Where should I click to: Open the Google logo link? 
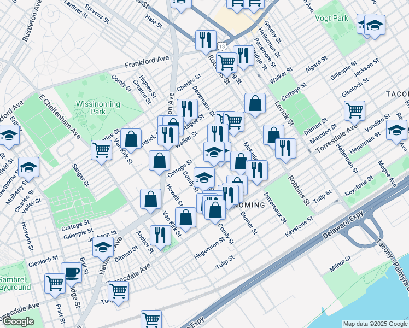17,321
